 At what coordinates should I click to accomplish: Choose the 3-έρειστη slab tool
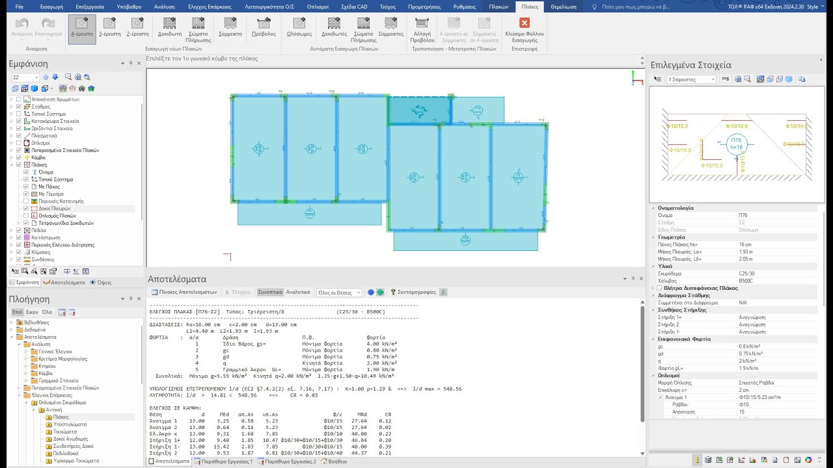(x=109, y=29)
